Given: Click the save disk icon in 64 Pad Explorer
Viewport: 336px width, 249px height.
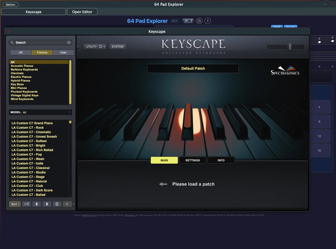Looking at the screenshot, I should coord(199,21).
